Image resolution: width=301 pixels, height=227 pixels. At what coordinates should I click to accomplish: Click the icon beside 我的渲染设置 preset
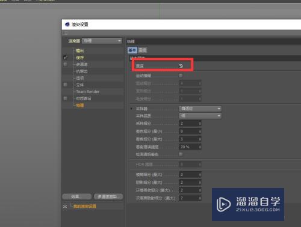65,206
